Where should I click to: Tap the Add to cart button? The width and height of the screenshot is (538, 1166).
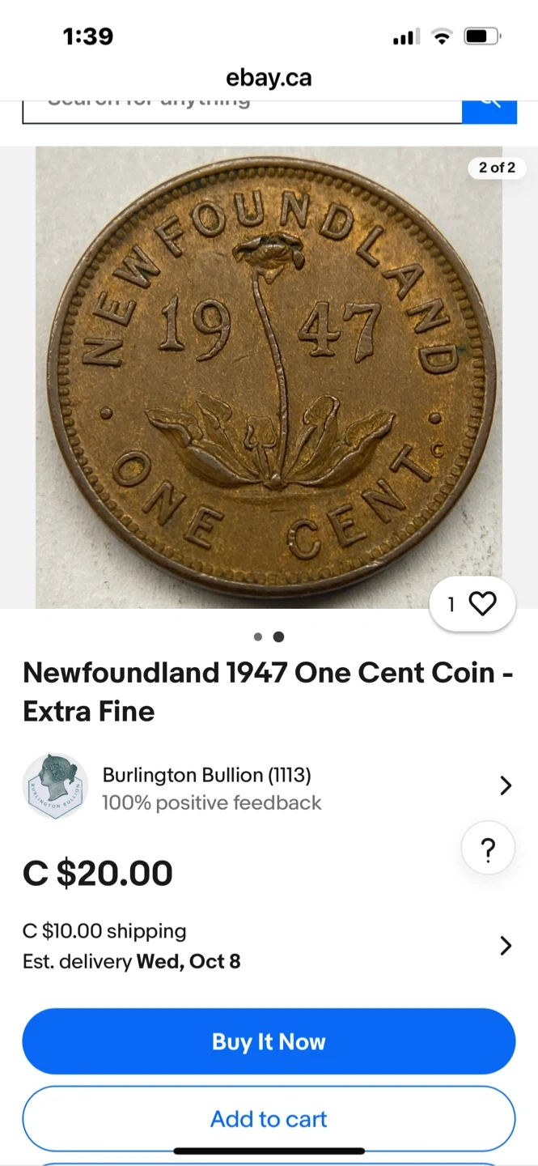269,1119
